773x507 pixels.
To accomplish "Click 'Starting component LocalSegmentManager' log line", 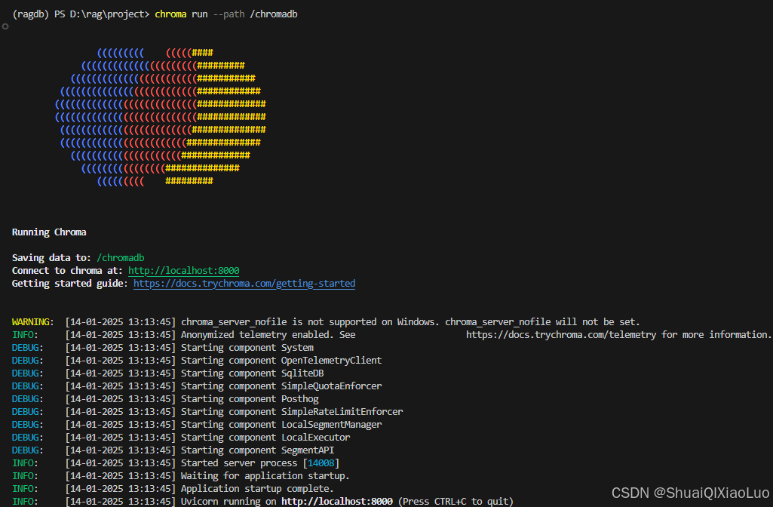I will 281,424.
